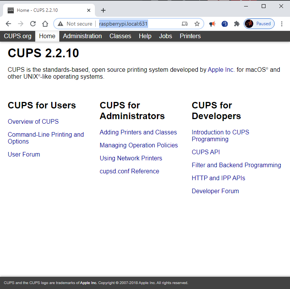Viewport: 290px width, 289px height.
Task: Click the CUPS for Developers heading
Action: (216, 111)
